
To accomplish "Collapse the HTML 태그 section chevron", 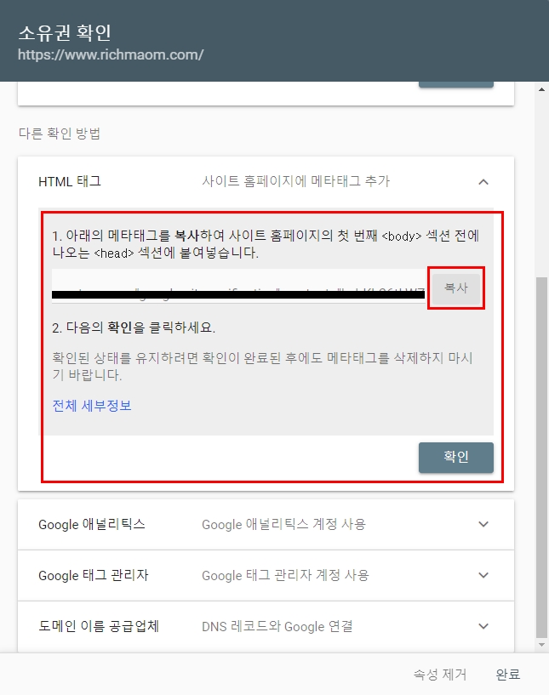I will [483, 182].
